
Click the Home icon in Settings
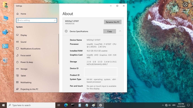click(17, 14)
